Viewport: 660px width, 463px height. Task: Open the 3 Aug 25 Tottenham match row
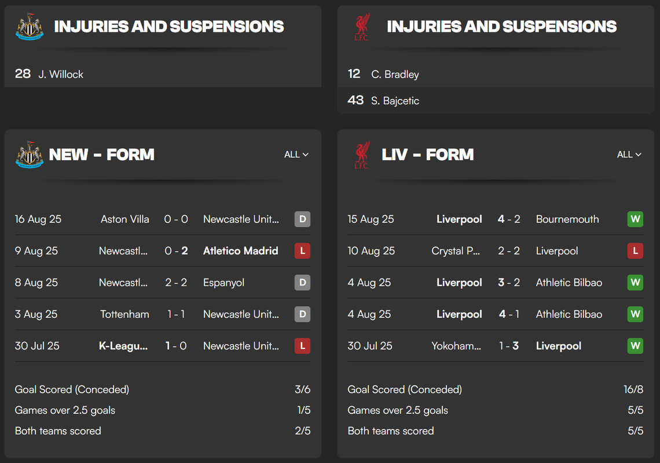[163, 314]
